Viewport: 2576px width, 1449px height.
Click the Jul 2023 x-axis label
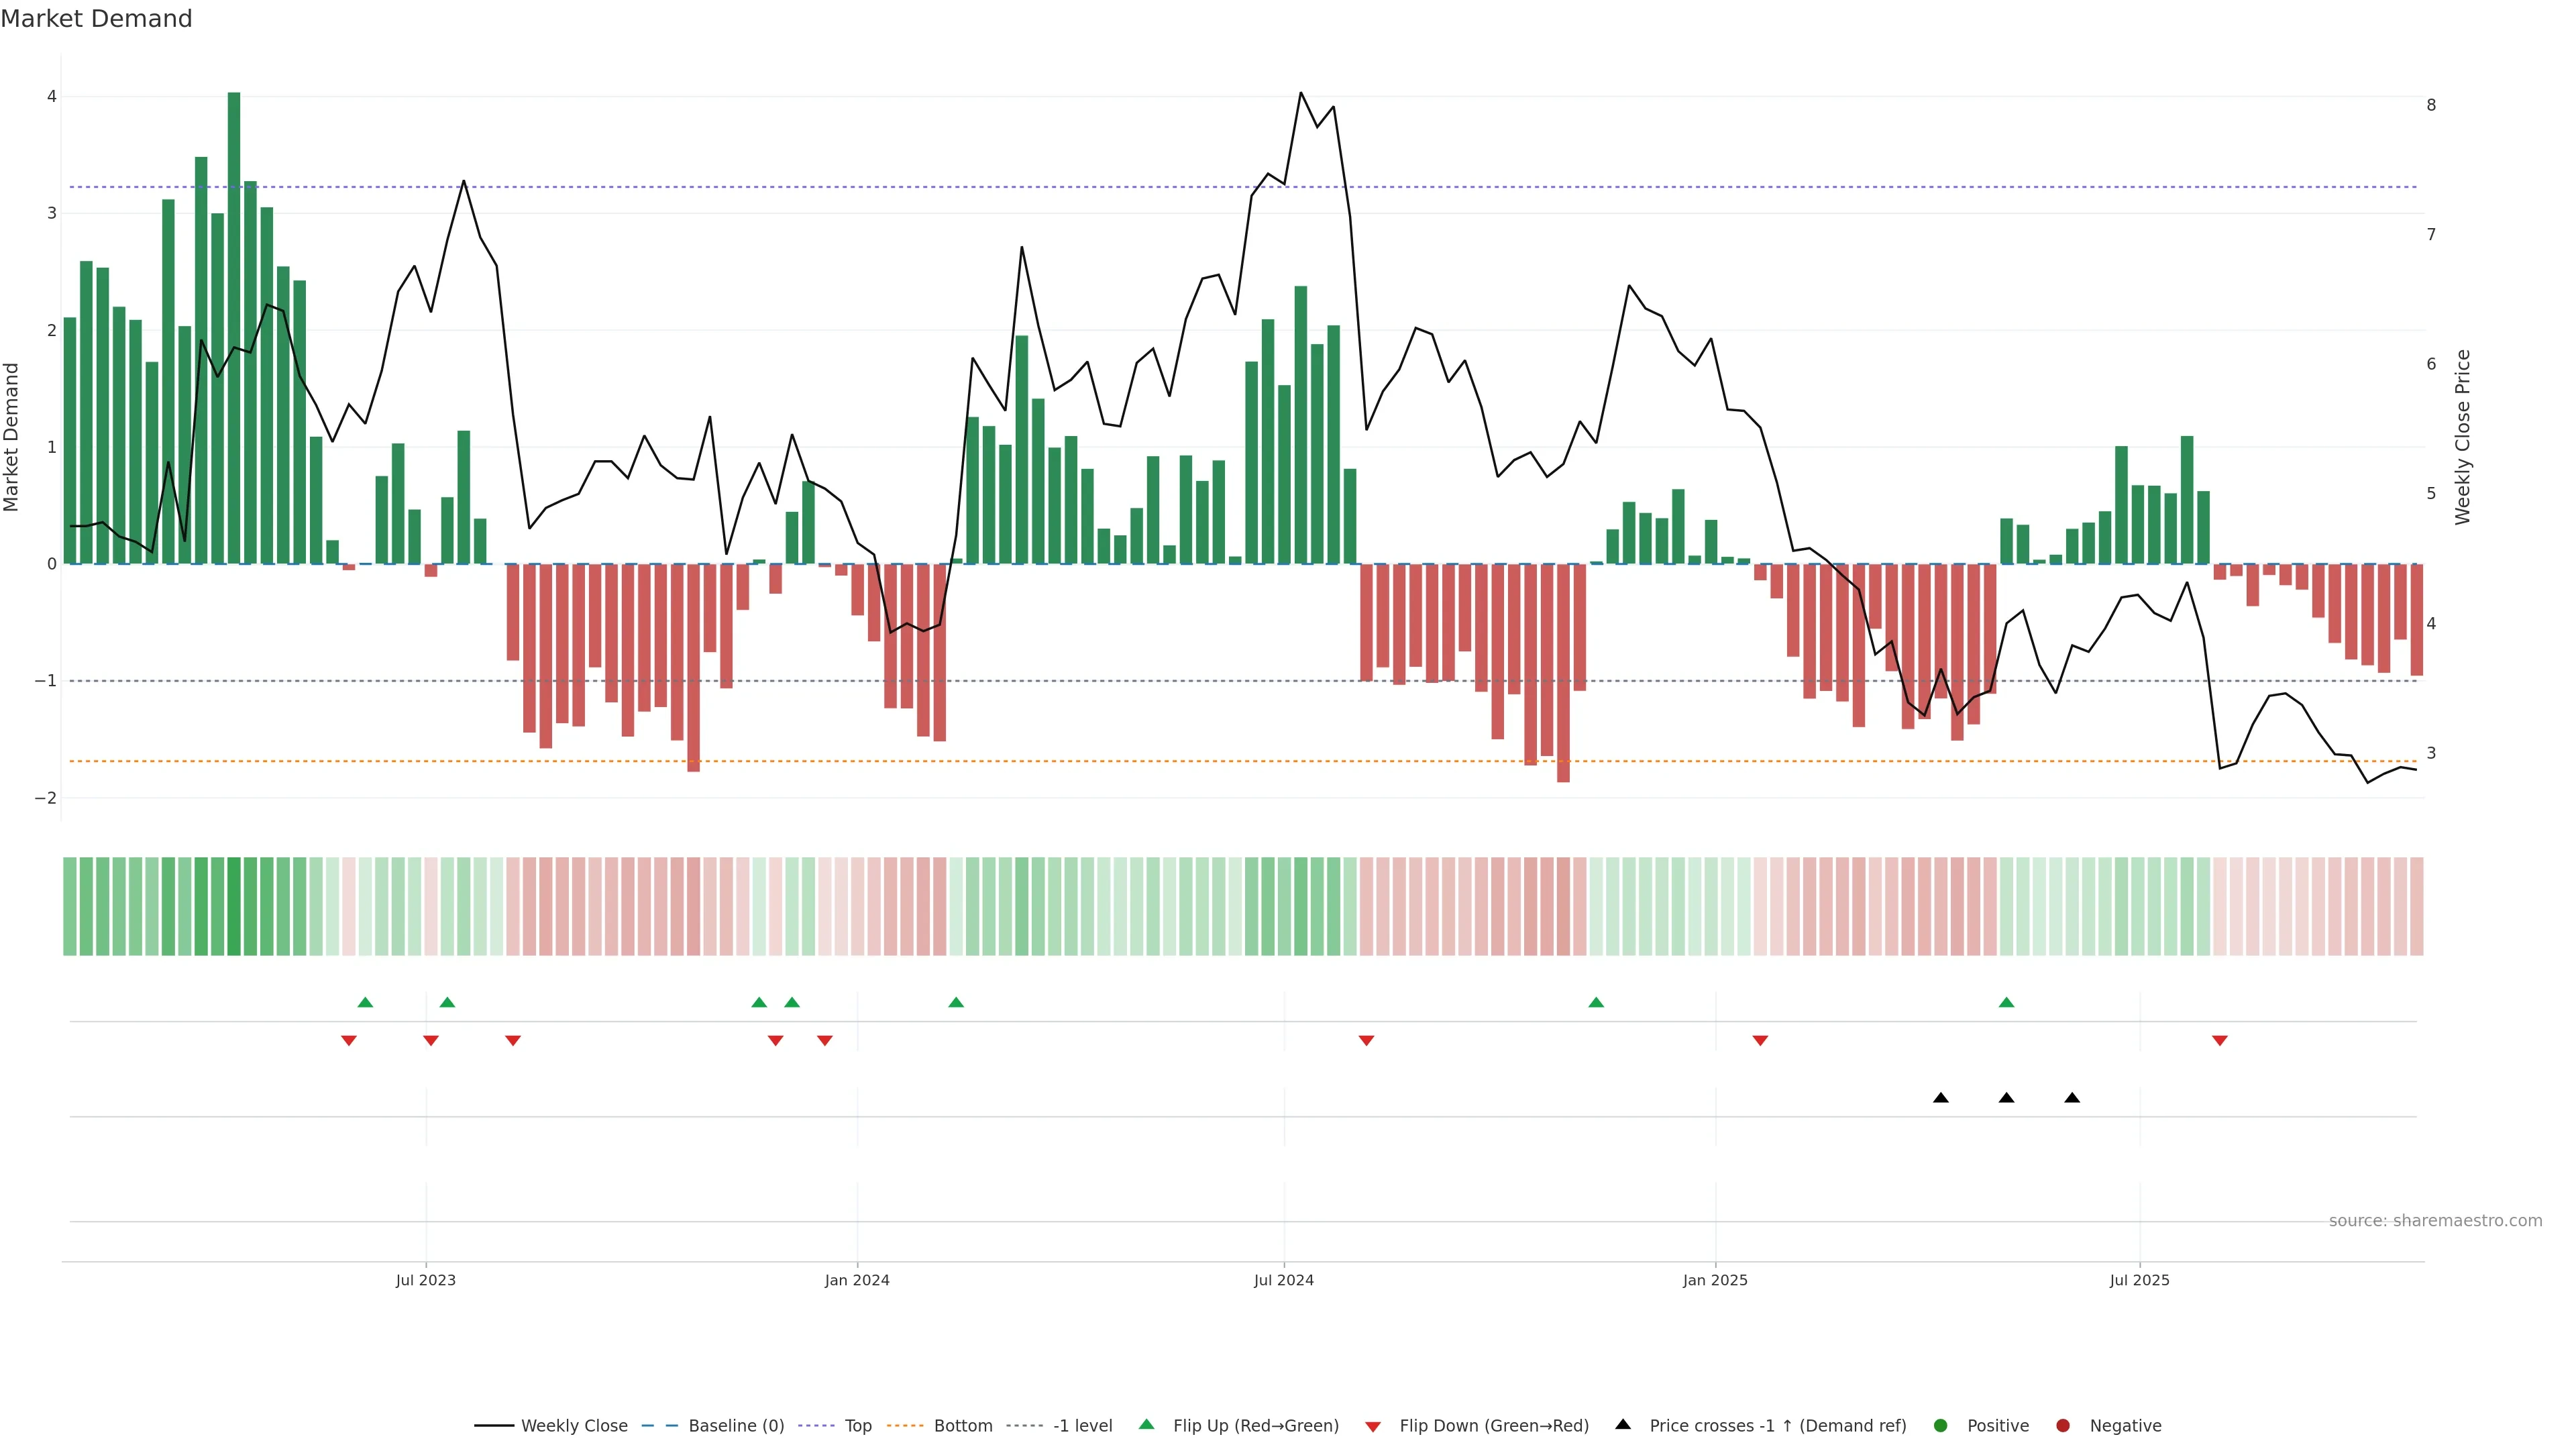(425, 1280)
